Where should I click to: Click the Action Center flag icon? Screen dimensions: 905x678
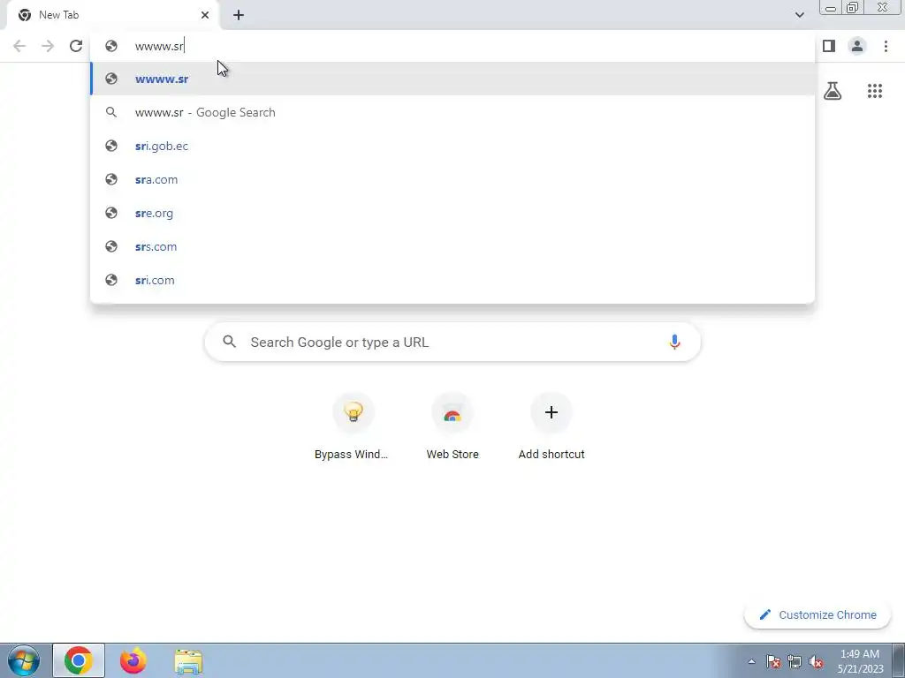(x=773, y=661)
